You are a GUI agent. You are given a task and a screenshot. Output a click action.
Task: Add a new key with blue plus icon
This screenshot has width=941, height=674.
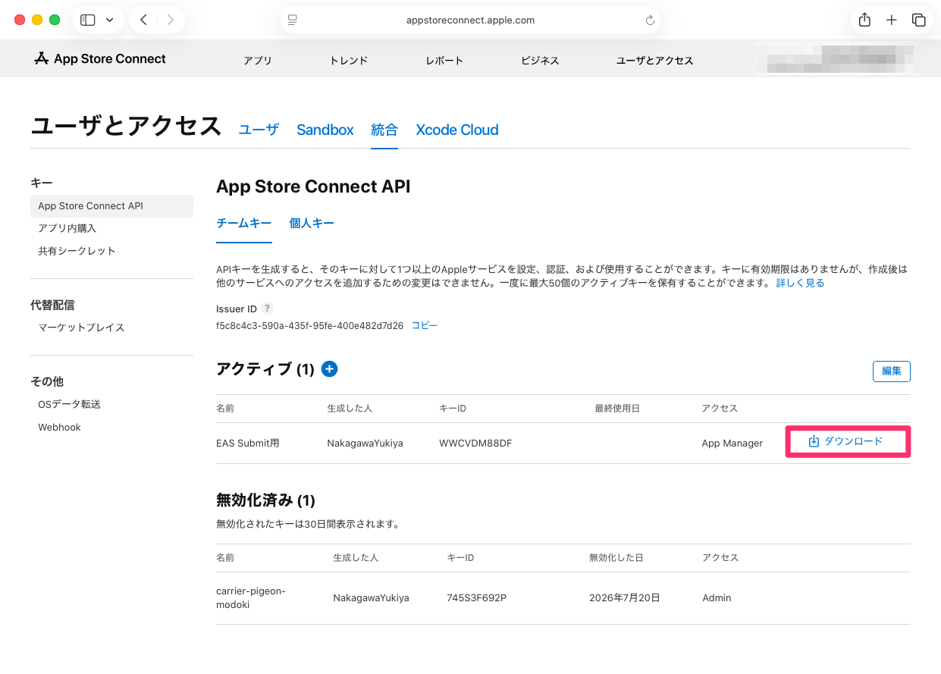[x=329, y=368]
